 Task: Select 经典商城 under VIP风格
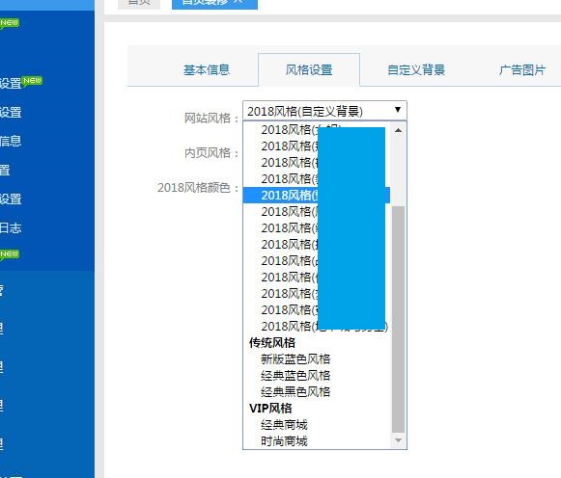coord(284,425)
